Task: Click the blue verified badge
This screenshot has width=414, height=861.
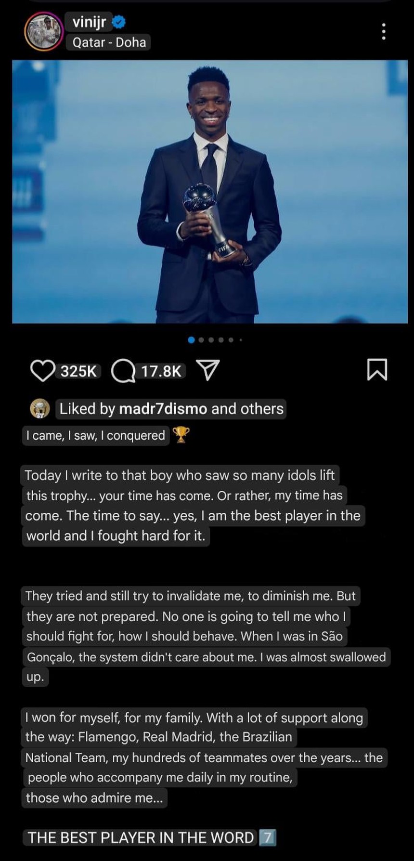Action: 119,22
